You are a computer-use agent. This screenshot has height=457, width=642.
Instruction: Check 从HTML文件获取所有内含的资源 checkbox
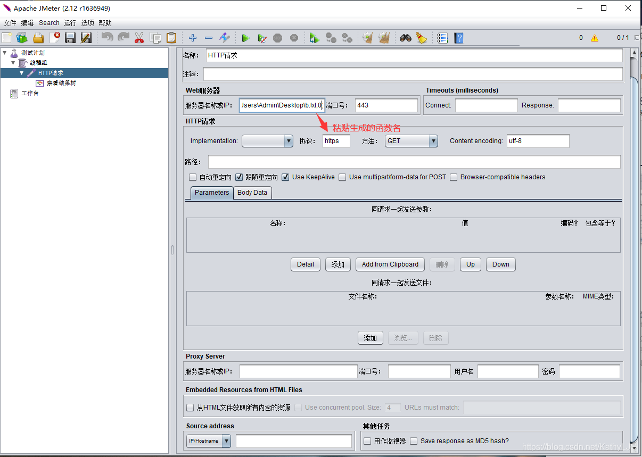tap(190, 408)
